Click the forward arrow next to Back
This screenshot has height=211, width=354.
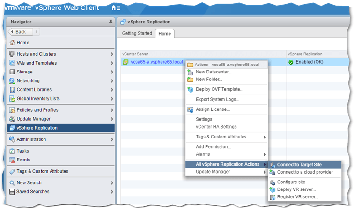point(37,32)
